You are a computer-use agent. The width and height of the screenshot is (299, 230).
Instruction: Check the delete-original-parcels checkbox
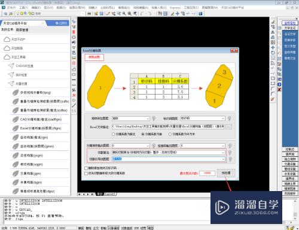click(x=86, y=168)
